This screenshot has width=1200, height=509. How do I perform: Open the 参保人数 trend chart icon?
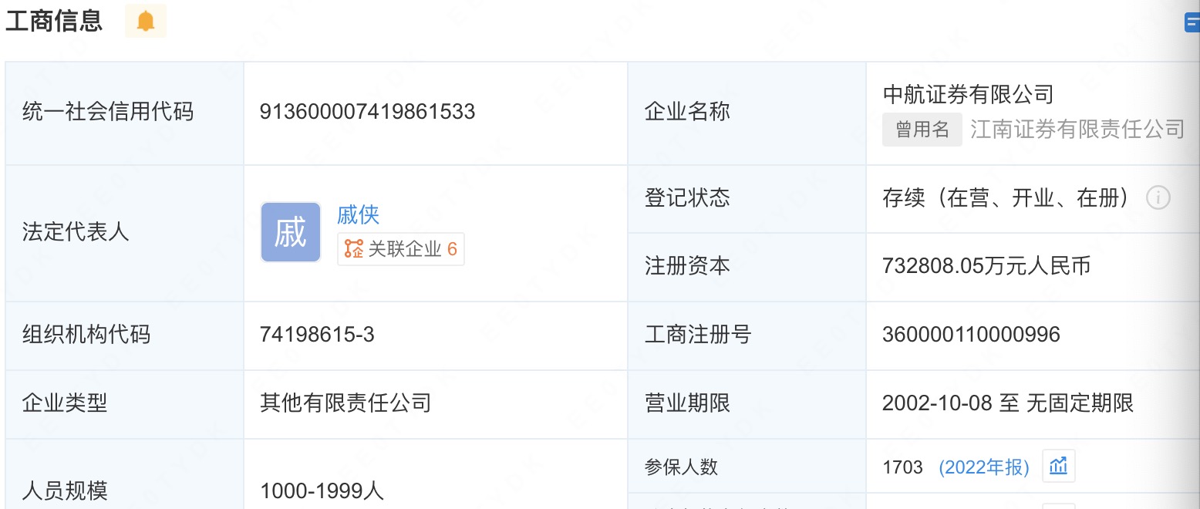(1058, 467)
